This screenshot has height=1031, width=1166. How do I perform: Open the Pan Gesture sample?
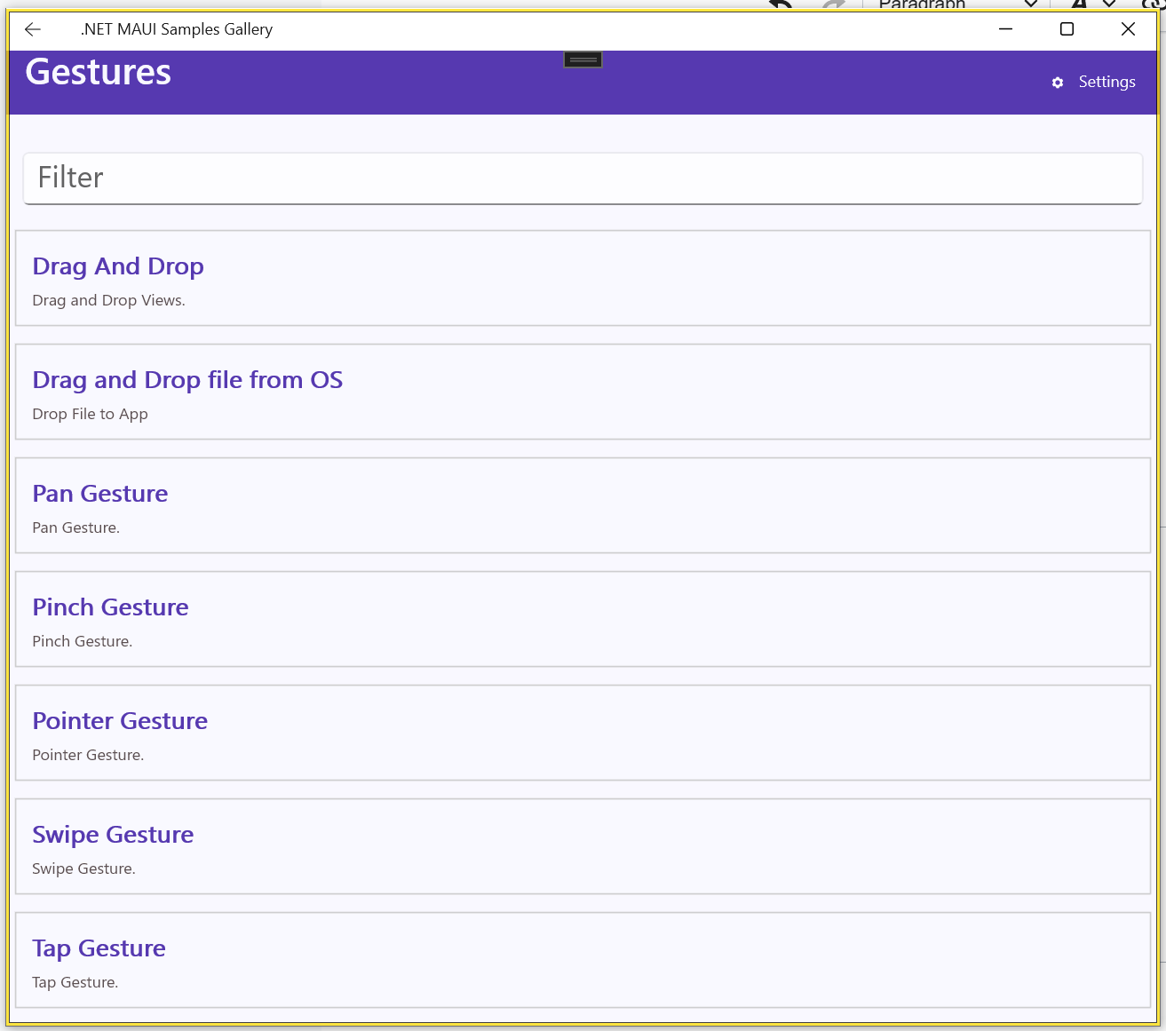(x=100, y=494)
